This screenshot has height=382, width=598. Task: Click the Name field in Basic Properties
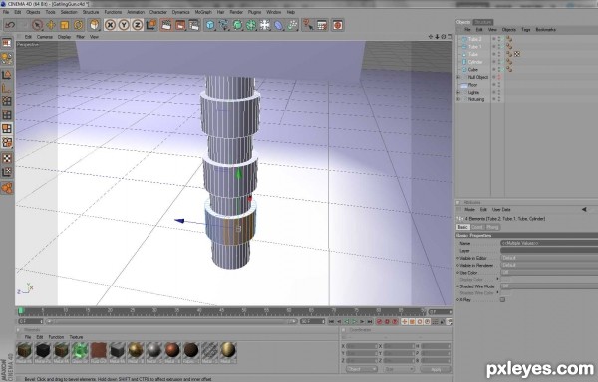[549, 243]
